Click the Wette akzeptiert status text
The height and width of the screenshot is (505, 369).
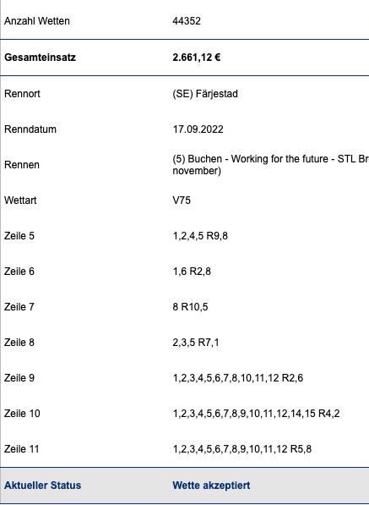[211, 486]
